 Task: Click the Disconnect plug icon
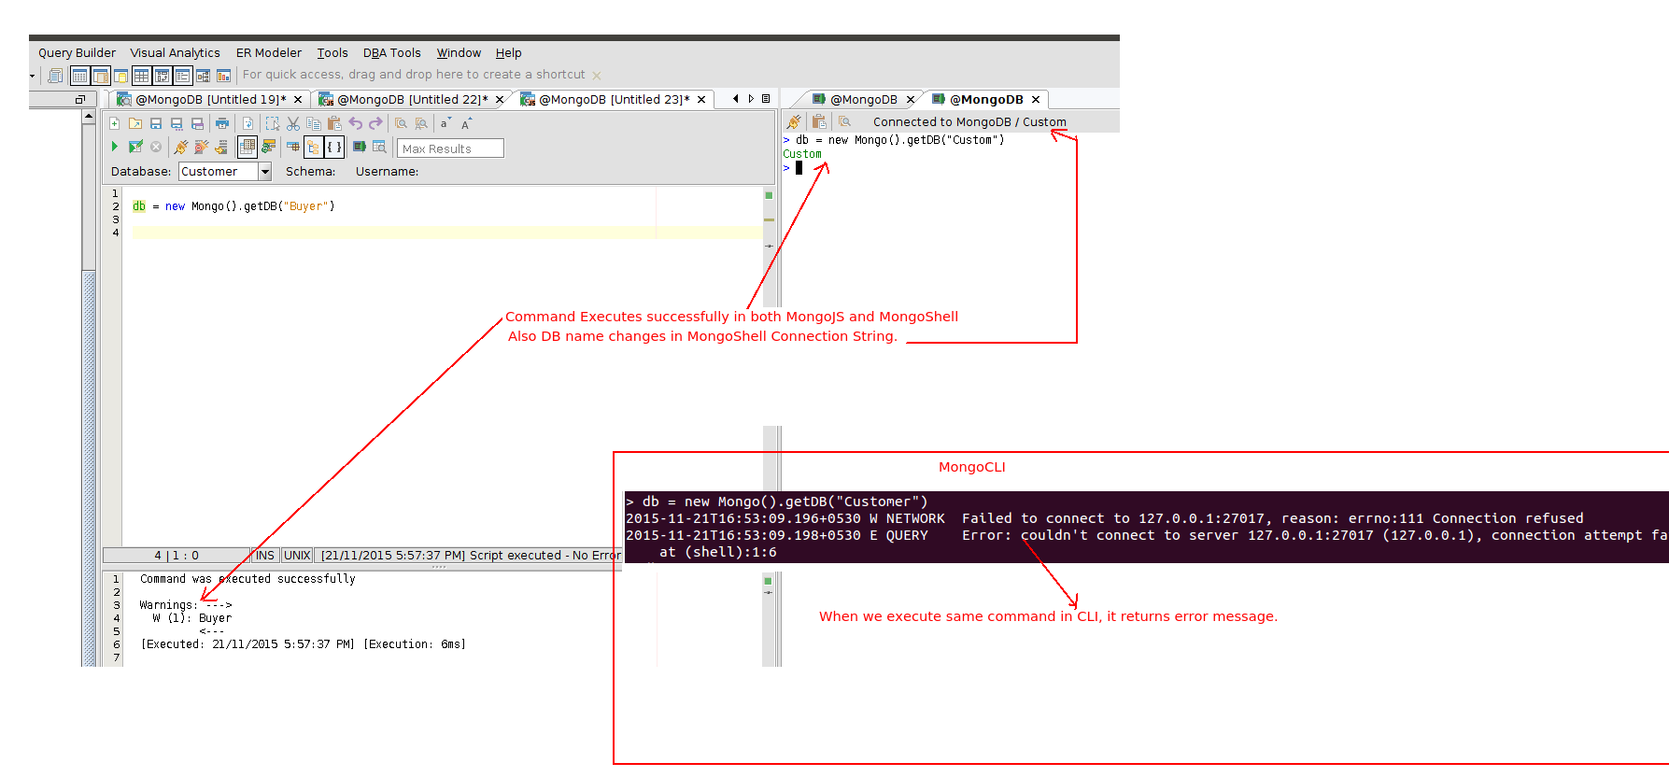[201, 147]
